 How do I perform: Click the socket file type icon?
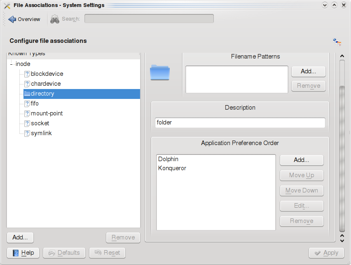pyautogui.click(x=27, y=124)
